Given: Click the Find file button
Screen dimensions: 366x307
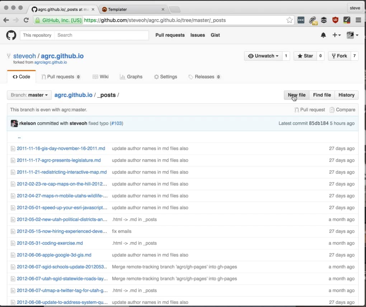Looking at the screenshot, I should pyautogui.click(x=322, y=95).
